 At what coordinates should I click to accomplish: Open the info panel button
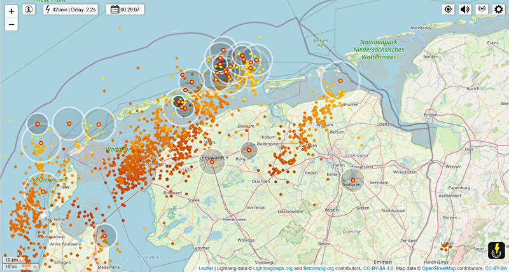[x=29, y=10]
